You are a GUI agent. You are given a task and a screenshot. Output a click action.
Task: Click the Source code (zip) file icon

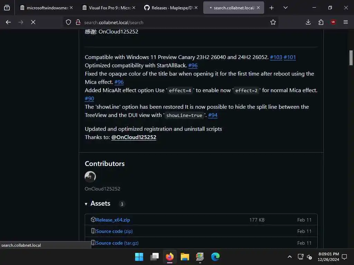point(93,231)
